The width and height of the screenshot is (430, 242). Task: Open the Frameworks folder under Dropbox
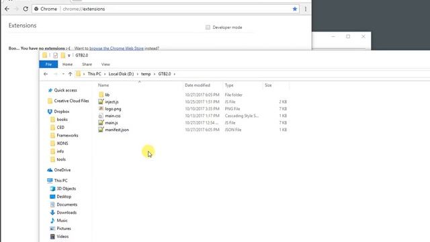[67, 136]
